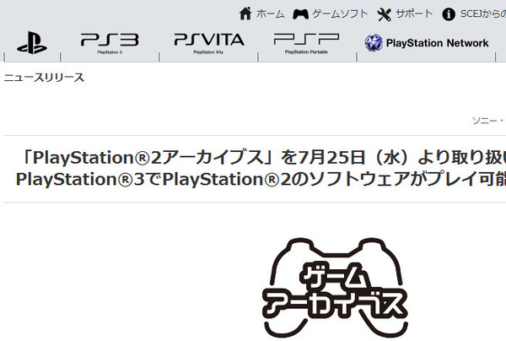Click the ニュースリリース heading
The height and width of the screenshot is (341, 506).
[44, 78]
